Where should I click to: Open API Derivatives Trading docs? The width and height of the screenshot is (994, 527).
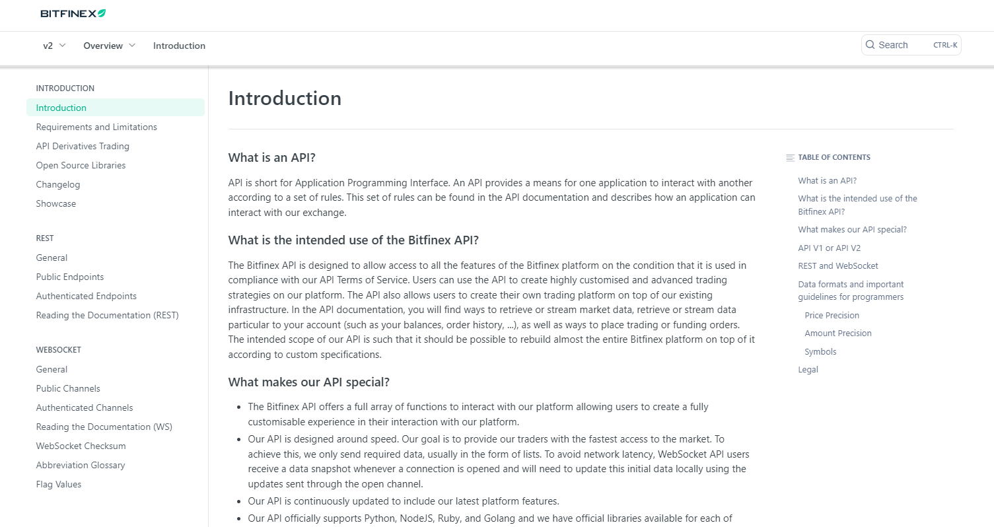pyautogui.click(x=82, y=146)
